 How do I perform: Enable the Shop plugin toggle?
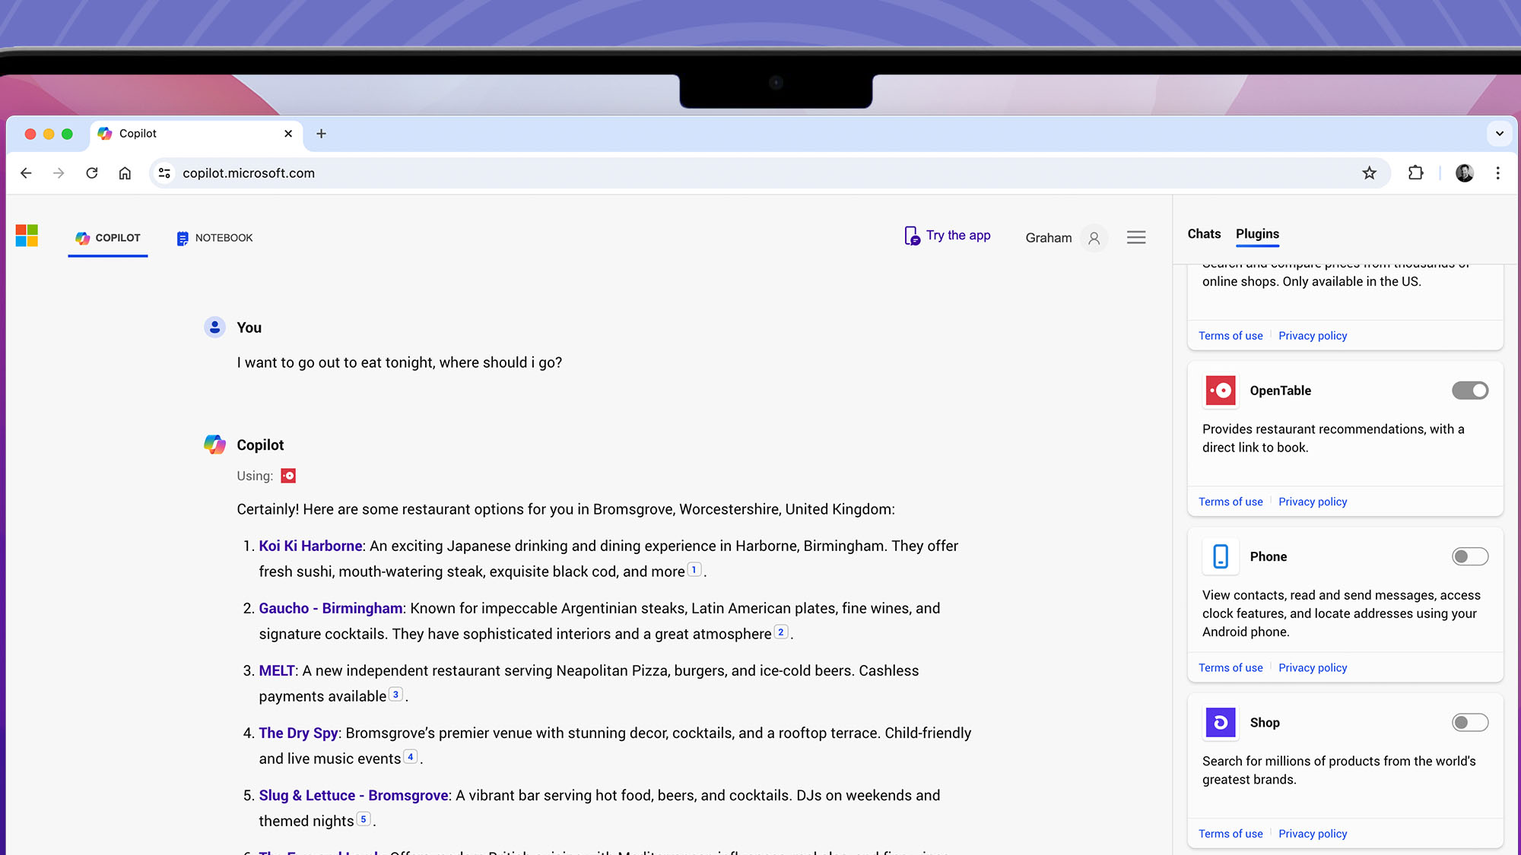click(x=1469, y=723)
